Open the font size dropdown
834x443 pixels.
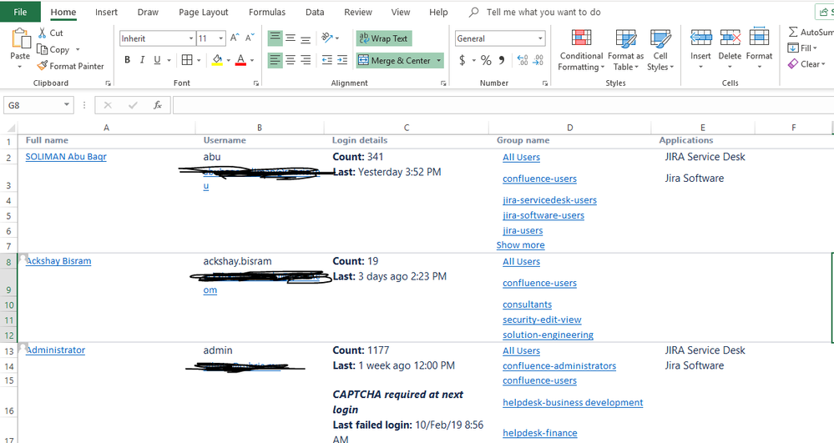pyautogui.click(x=220, y=38)
